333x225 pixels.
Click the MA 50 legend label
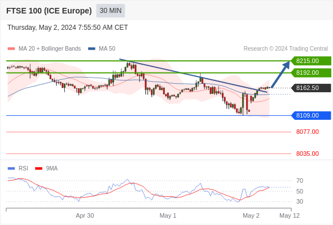[107, 49]
